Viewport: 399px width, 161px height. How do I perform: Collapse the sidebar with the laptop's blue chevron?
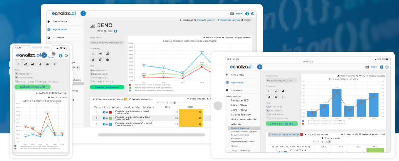pyautogui.click(x=83, y=14)
